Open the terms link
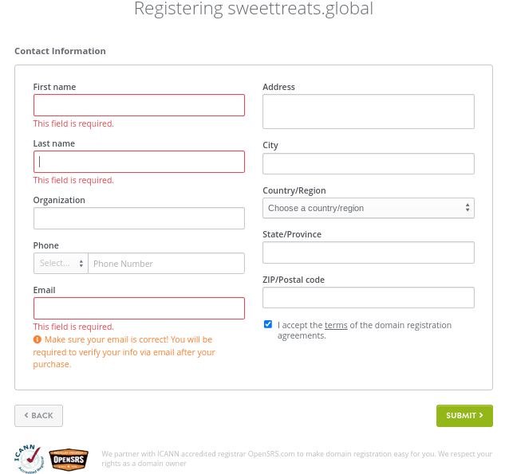This screenshot has height=474, width=505. [336, 325]
